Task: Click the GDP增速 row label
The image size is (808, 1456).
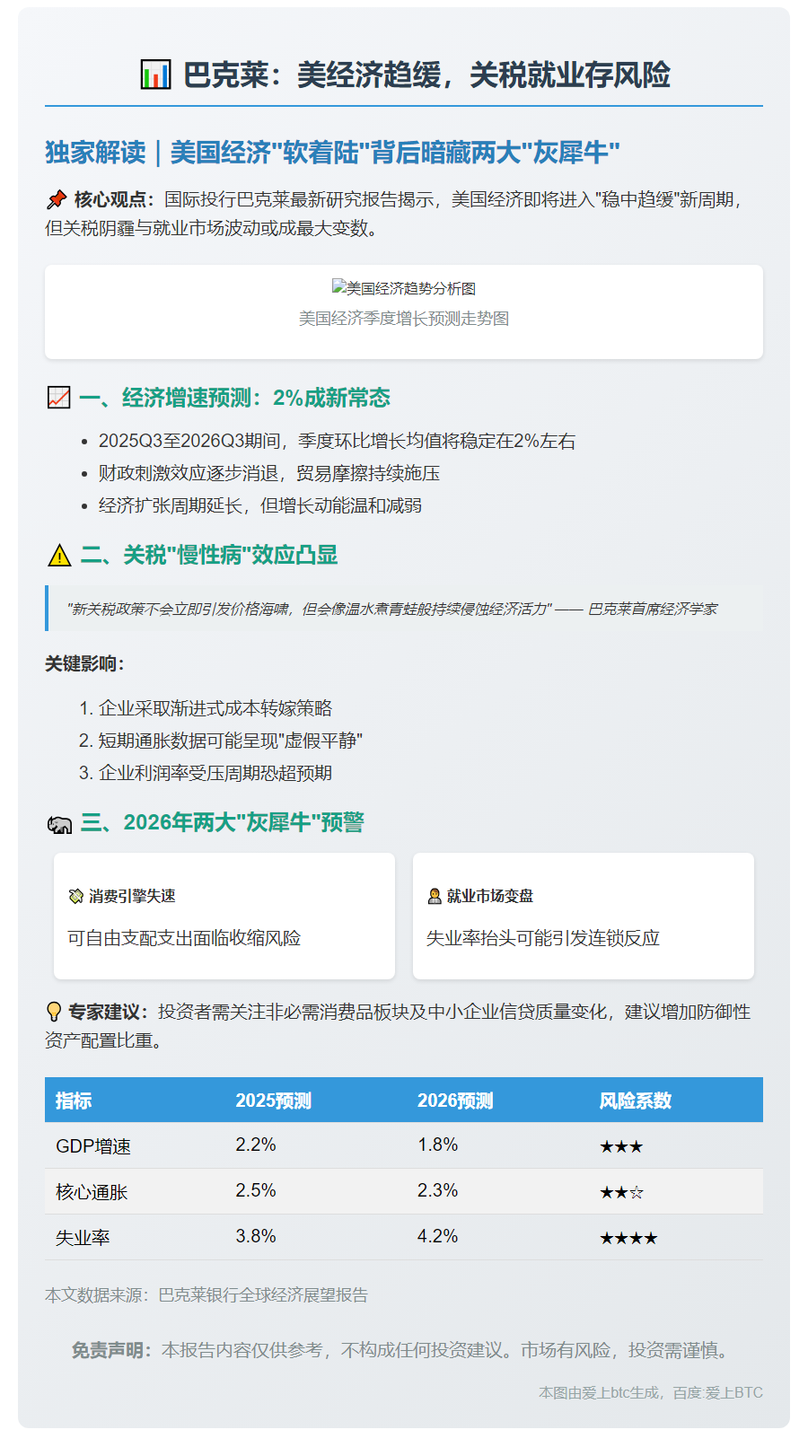Action: [x=93, y=1146]
